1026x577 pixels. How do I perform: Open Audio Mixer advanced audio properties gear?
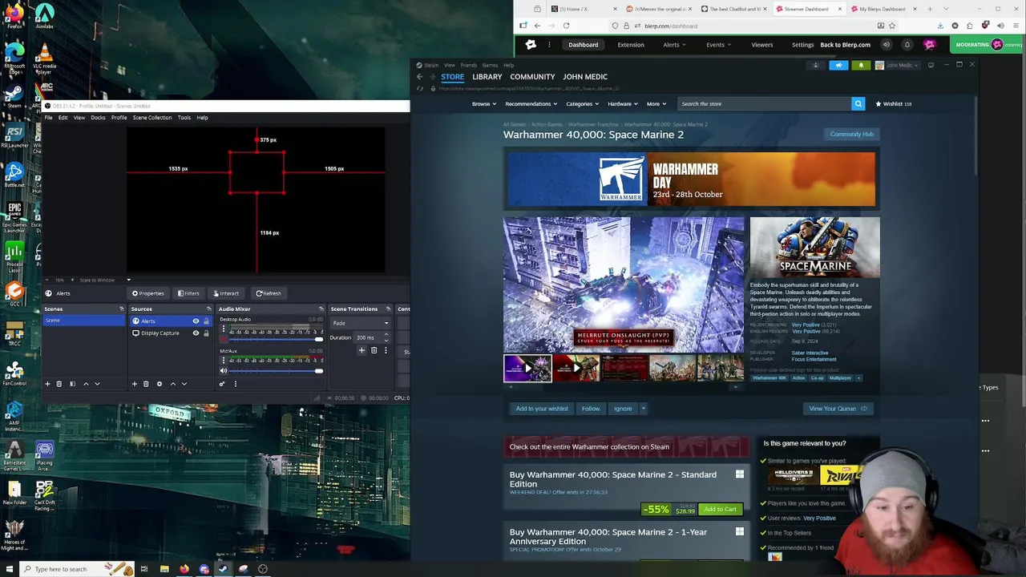pos(222,384)
